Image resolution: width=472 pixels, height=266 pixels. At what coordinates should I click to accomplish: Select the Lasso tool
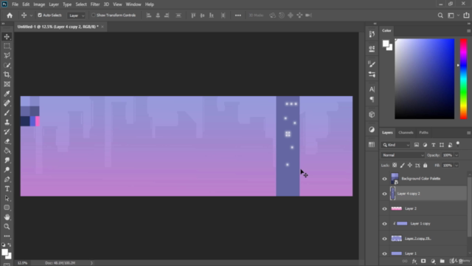7,55
